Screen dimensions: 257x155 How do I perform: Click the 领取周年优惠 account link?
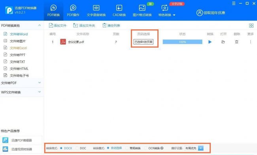click(x=211, y=13)
